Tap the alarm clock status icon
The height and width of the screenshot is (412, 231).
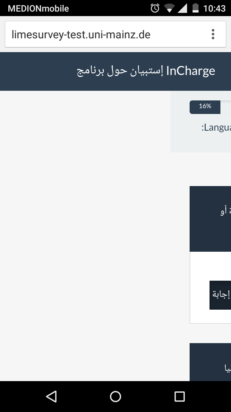[x=155, y=8]
